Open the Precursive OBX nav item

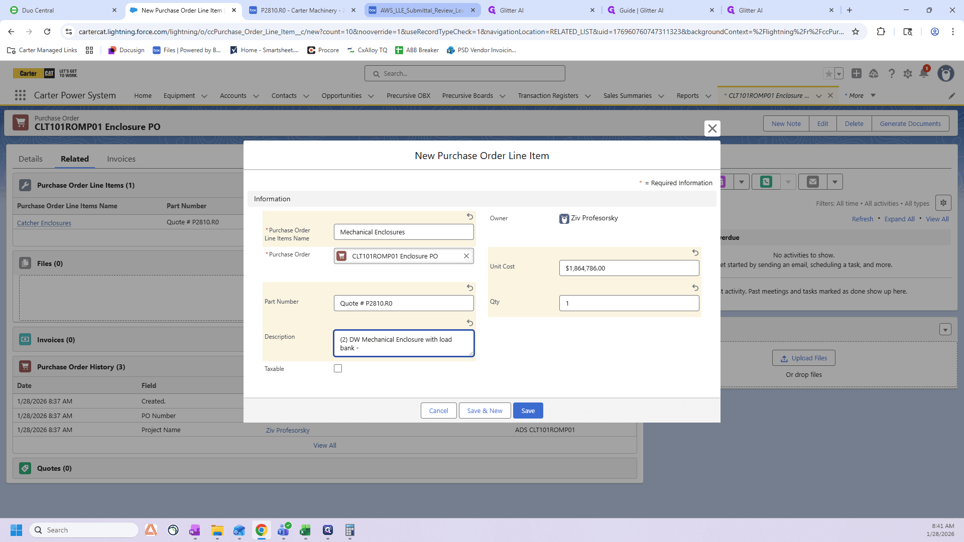[408, 95]
